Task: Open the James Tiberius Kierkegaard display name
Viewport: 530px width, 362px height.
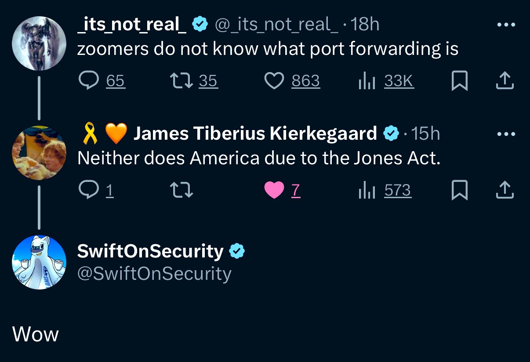Action: coord(255,134)
